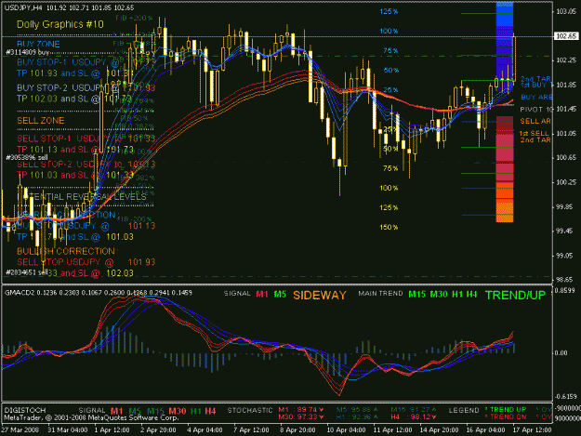581x436 pixels.
Task: Click 'SELL STOP USDJPY @ 101.93' line
Action: pos(86,262)
